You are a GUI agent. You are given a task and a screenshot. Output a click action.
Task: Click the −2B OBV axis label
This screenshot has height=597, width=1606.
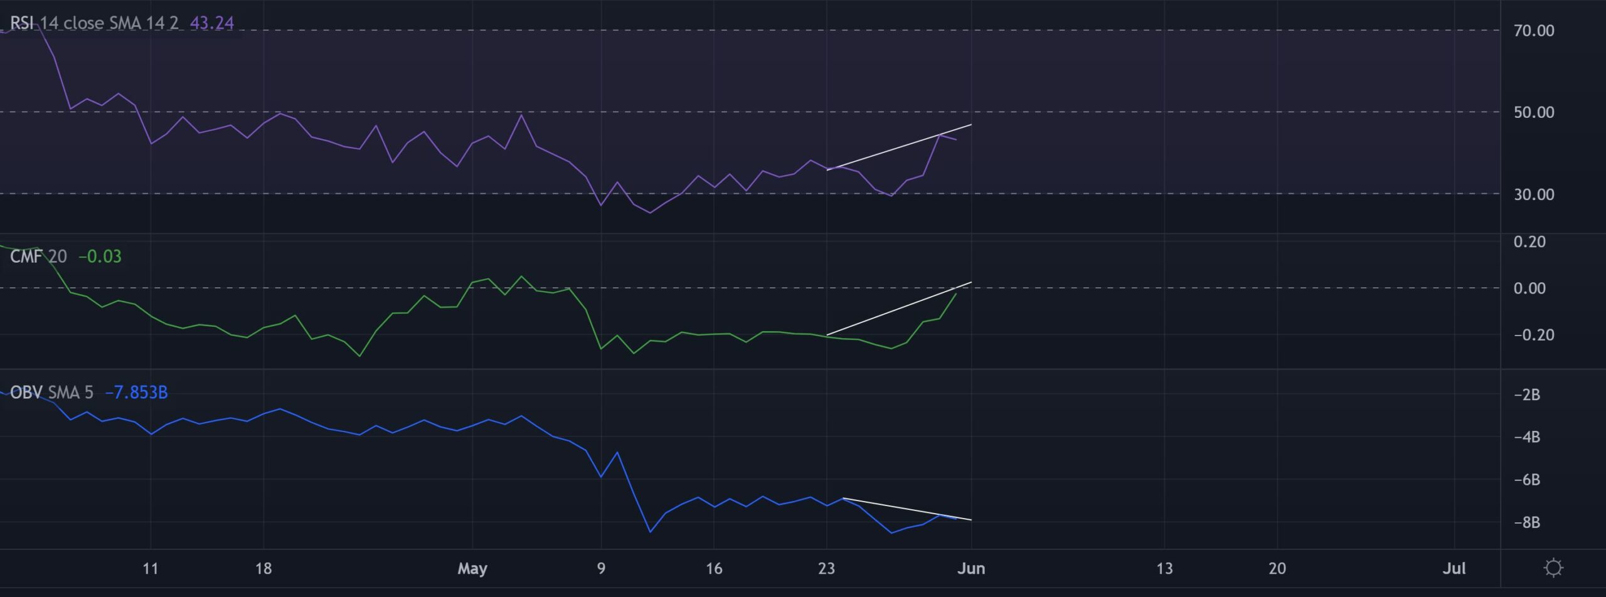click(1527, 394)
